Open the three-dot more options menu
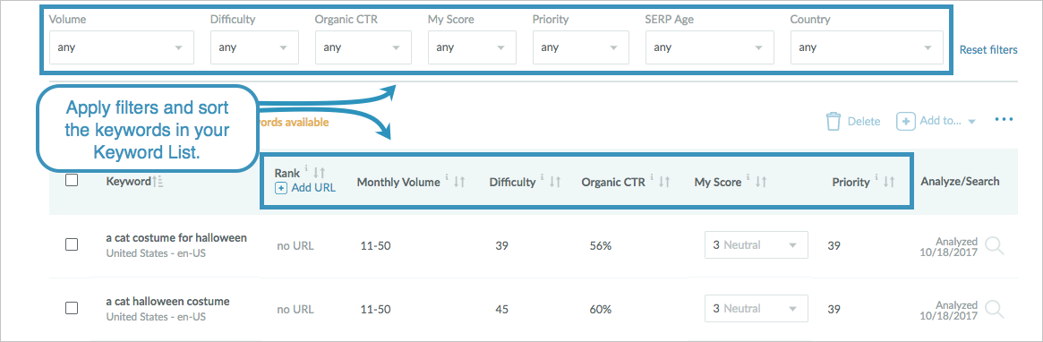 (x=1003, y=120)
